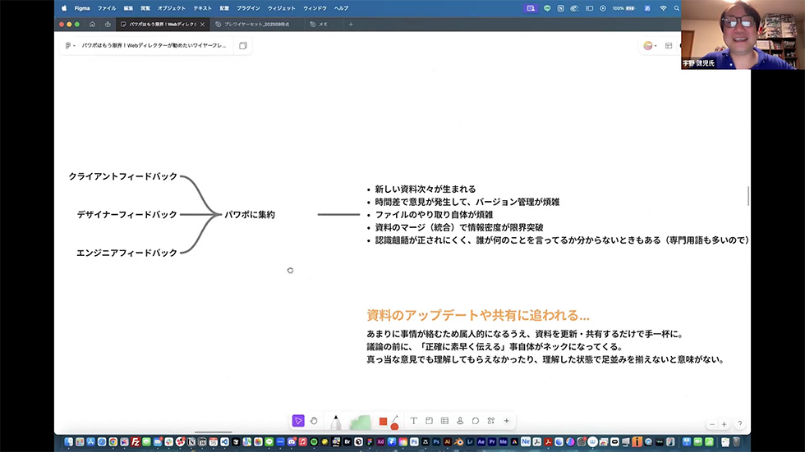Open widgets and components icon in toolbar

[491, 421]
